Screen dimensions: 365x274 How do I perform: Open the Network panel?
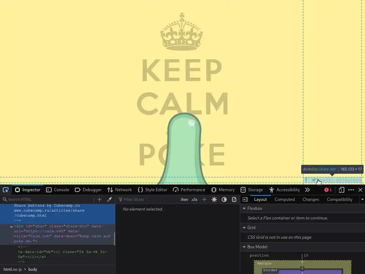(120, 190)
